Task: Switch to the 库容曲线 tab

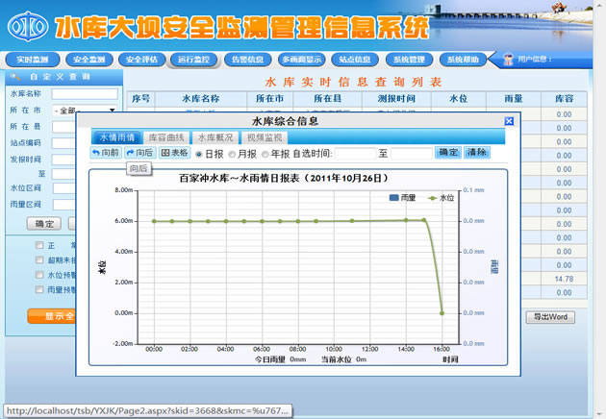Action: coord(165,137)
